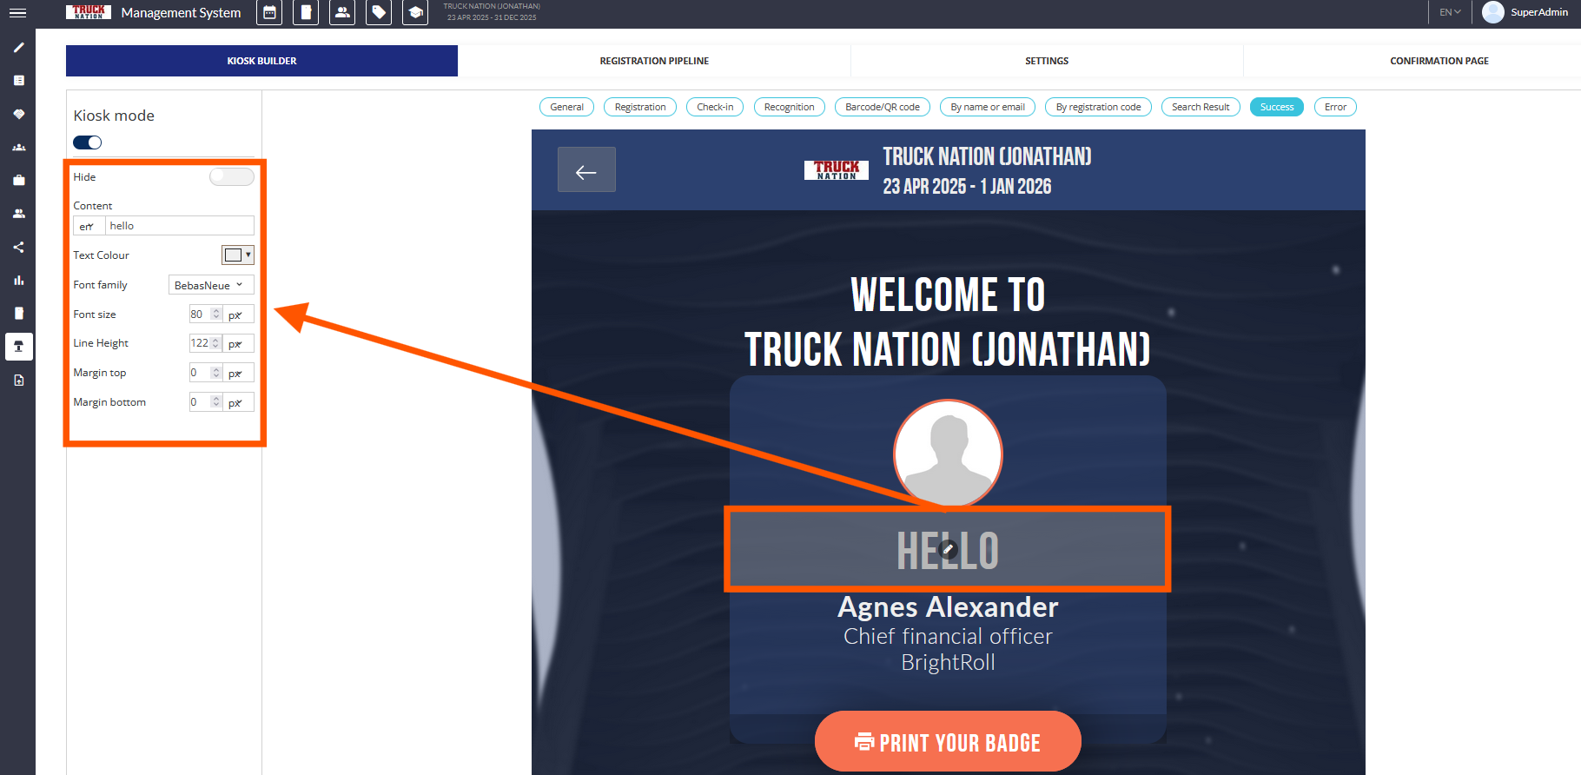Enable the Hide toggle
The image size is (1581, 775).
[231, 177]
